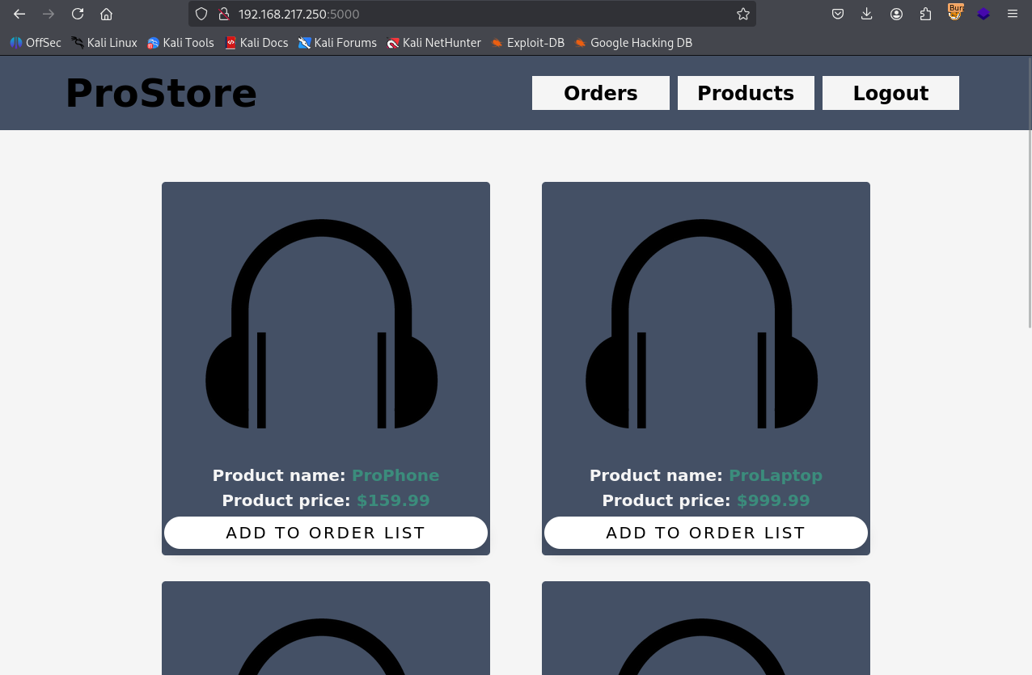Screen dimensions: 1032x675
Task: Click the browser back arrow
Action: click(19, 14)
